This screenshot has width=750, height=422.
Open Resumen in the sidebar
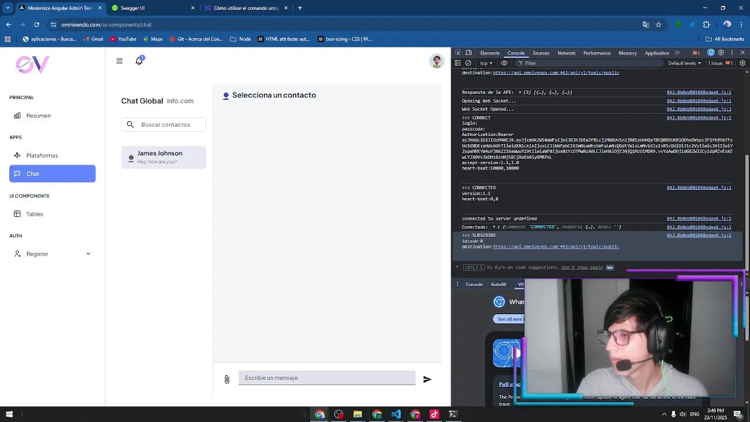click(52, 115)
